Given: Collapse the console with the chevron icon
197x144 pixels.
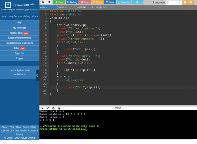Looking at the screenshot, I should point(42,108).
